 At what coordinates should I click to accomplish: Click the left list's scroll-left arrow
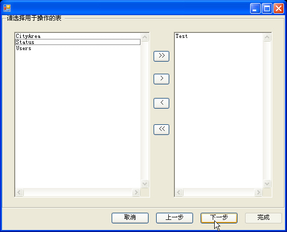pyautogui.click(x=19, y=192)
